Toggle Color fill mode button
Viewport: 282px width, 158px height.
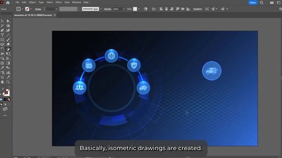click(1, 100)
